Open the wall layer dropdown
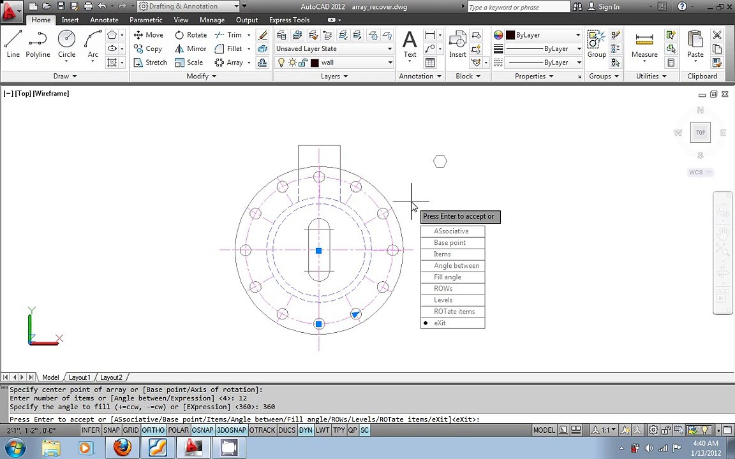The width and height of the screenshot is (735, 459). (x=334, y=62)
